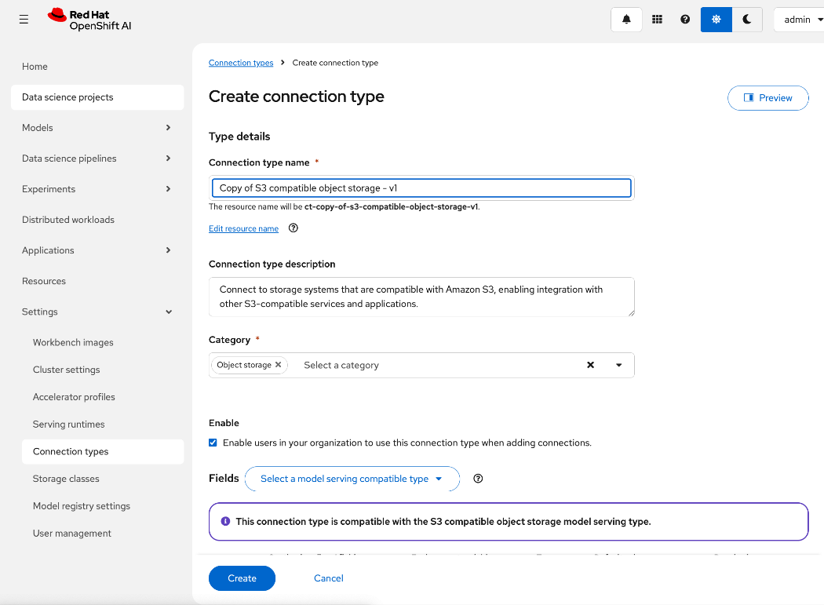Open the notifications bell icon

click(x=626, y=20)
